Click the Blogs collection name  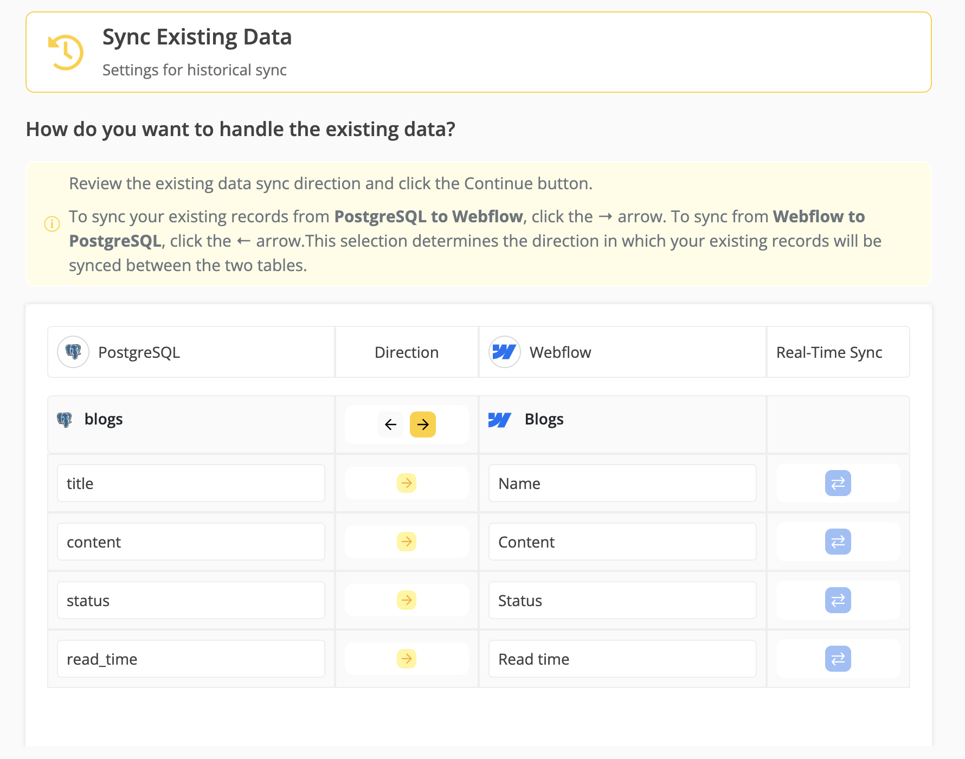544,419
